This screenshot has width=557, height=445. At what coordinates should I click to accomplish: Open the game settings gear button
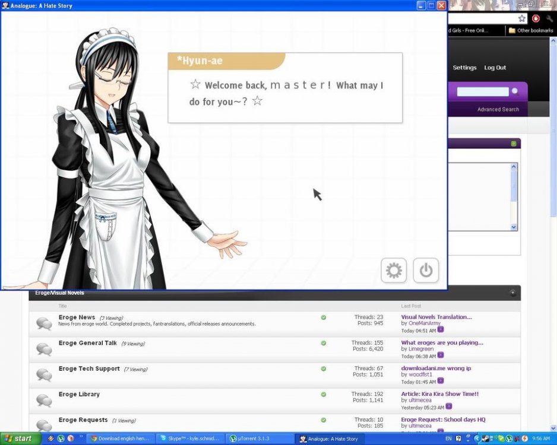(x=394, y=271)
